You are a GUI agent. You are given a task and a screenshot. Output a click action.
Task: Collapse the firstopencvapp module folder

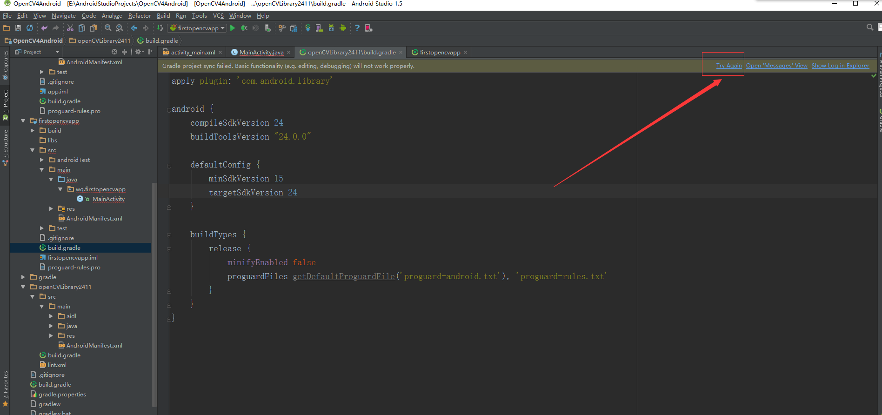(23, 121)
